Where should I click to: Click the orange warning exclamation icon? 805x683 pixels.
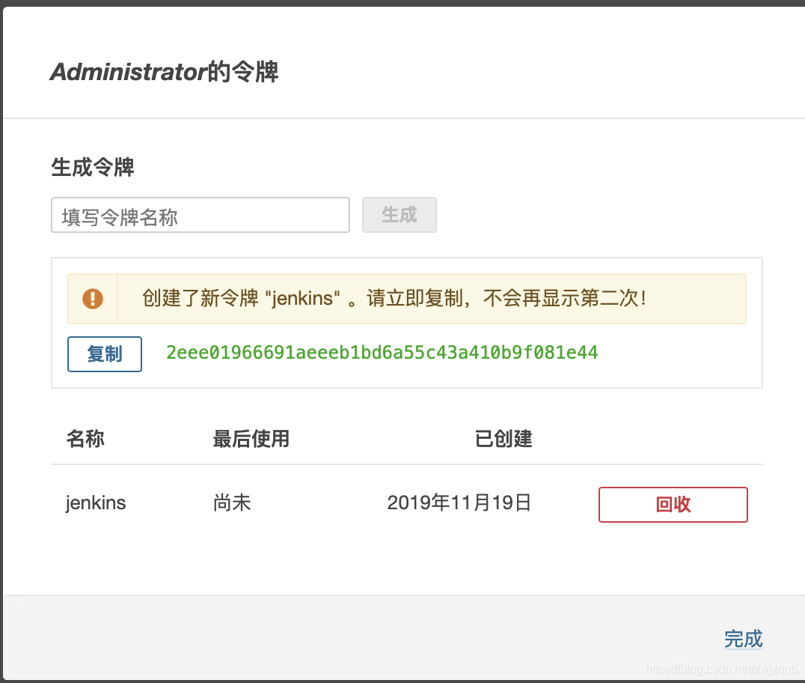(x=93, y=299)
